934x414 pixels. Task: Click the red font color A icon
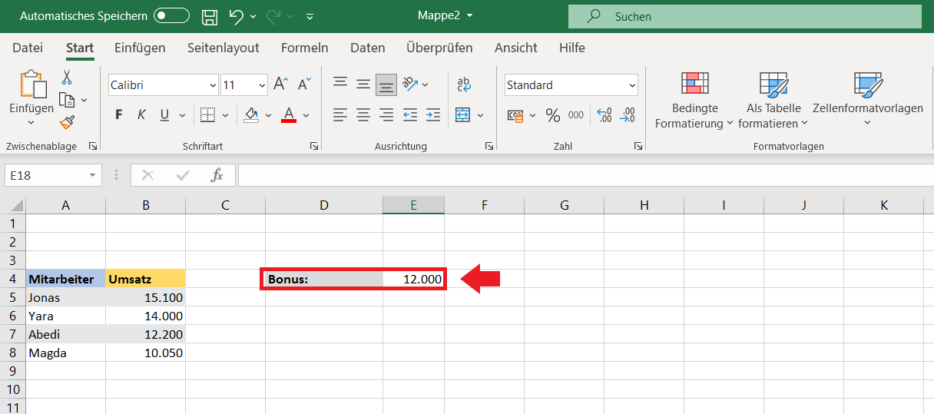click(289, 115)
